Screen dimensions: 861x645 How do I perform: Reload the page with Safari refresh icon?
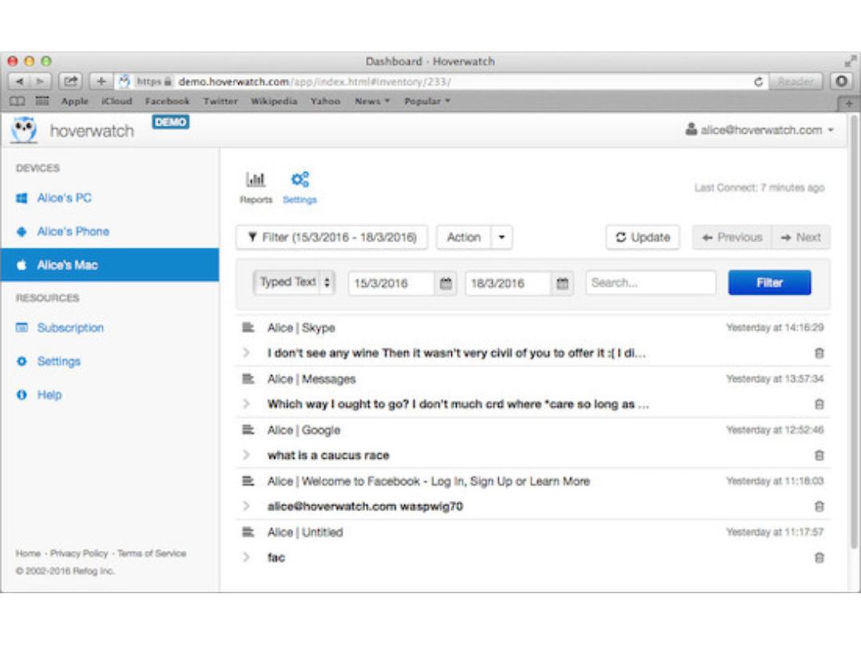pyautogui.click(x=758, y=82)
